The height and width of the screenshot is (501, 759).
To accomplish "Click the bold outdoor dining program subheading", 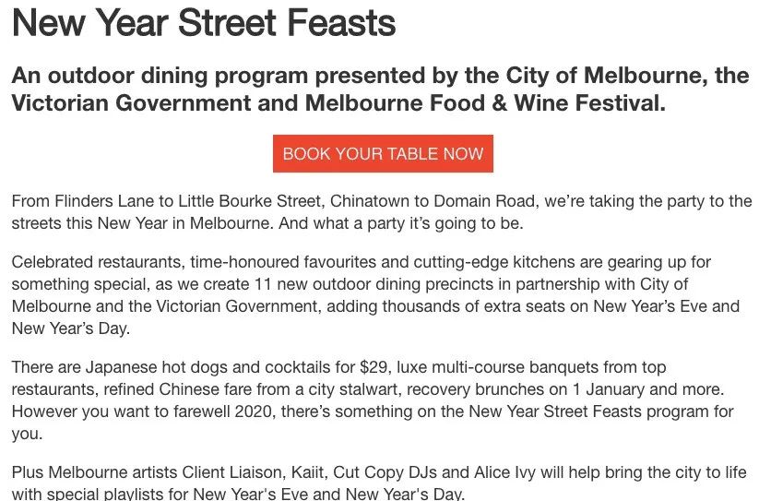I will click(381, 89).
